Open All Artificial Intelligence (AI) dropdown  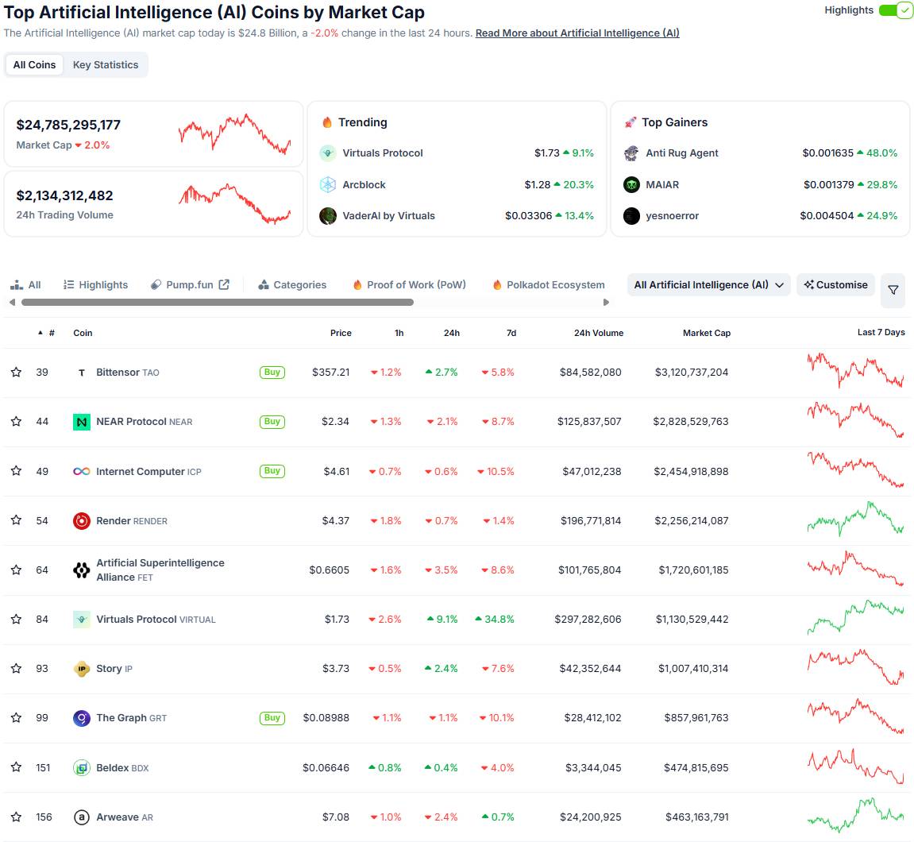click(x=708, y=285)
